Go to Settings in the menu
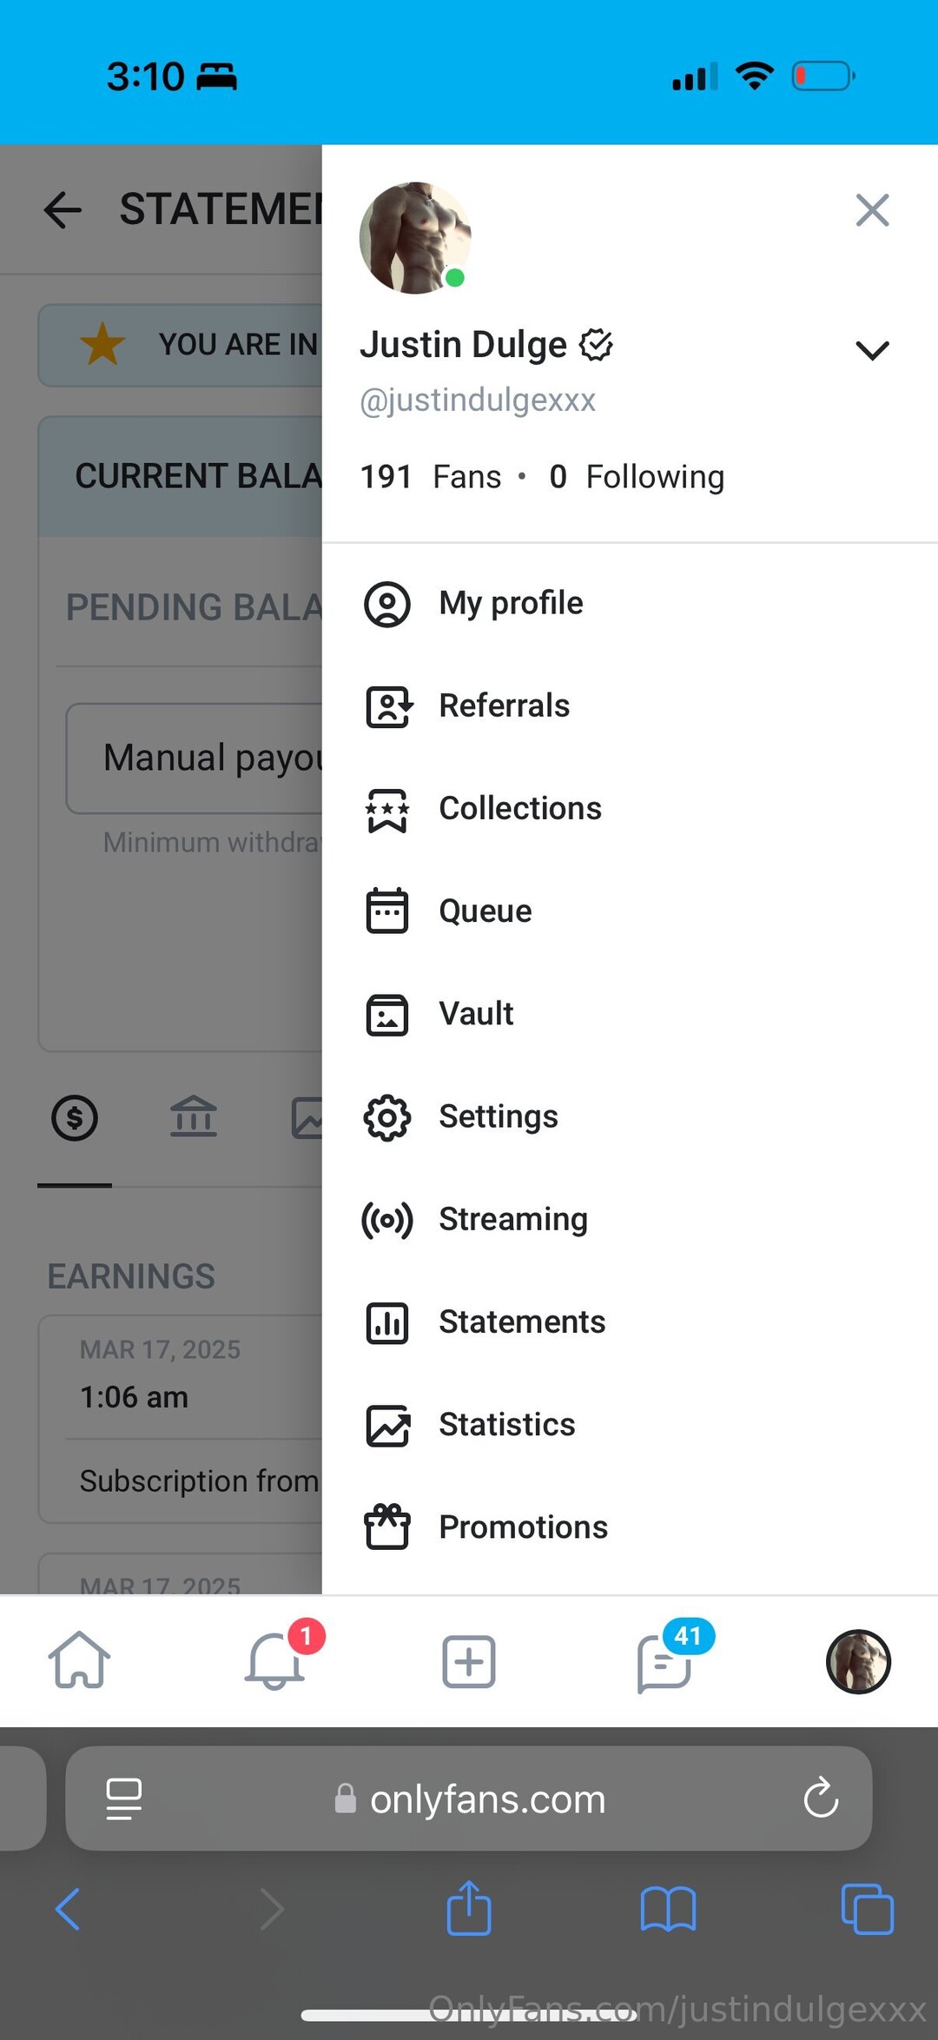This screenshot has height=2040, width=938. click(498, 1116)
